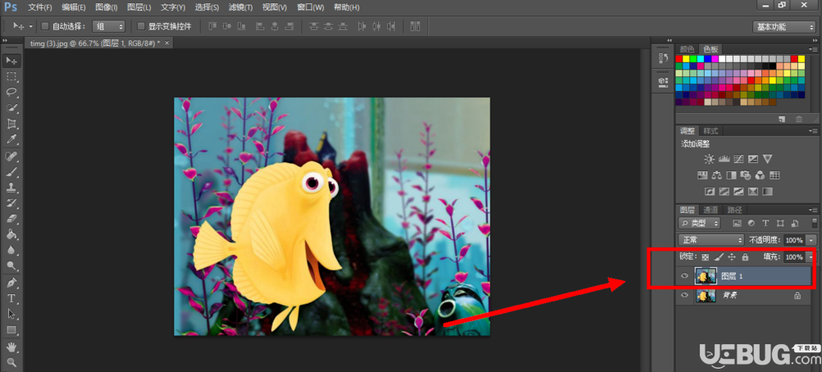The height and width of the screenshot is (372, 822).
Task: Open the 图像(I) menu
Action: 107,7
